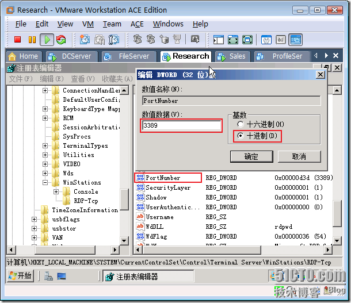Switch to the FileServer tab
The width and height of the screenshot is (351, 303).
tap(129, 56)
